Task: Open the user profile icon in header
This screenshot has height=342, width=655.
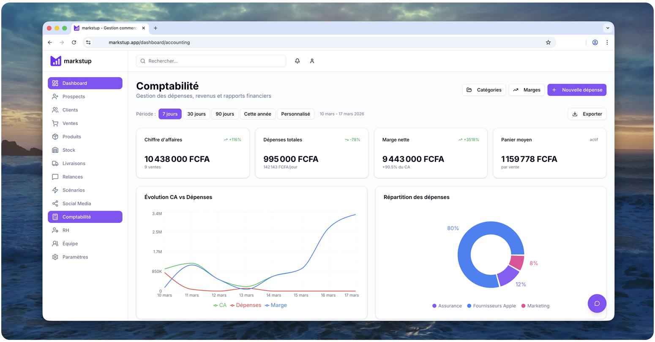Action: click(x=312, y=61)
